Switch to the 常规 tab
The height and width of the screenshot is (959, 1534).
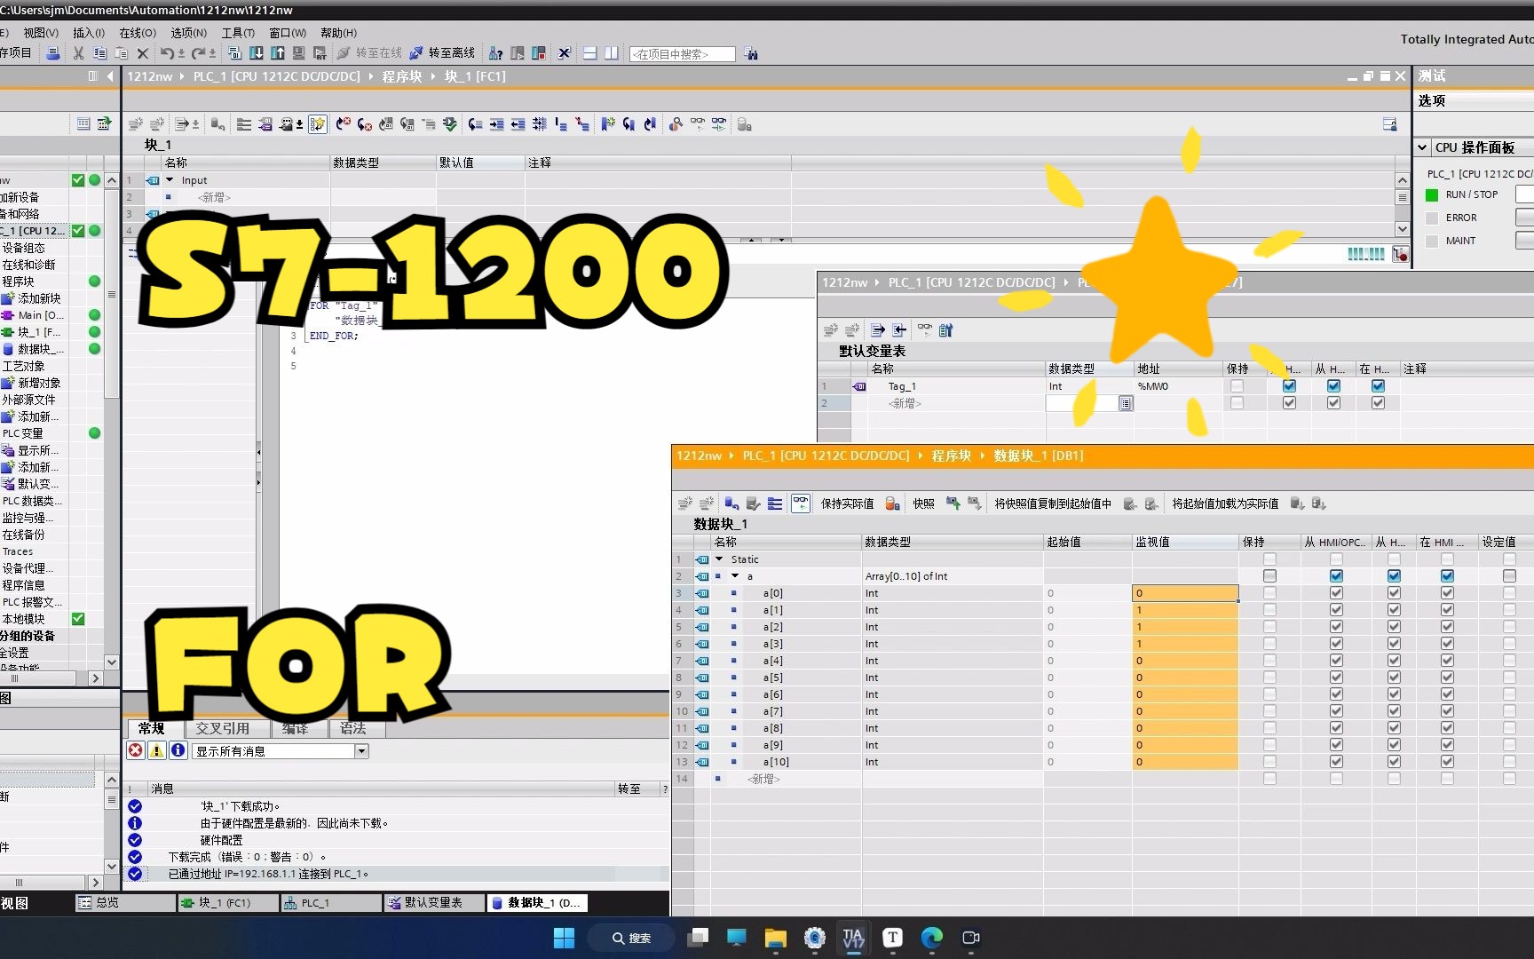[x=152, y=728]
